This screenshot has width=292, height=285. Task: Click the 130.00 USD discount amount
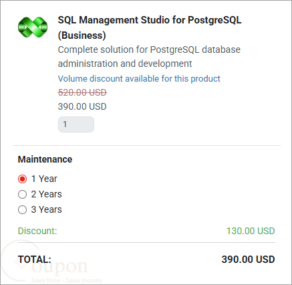(251, 231)
